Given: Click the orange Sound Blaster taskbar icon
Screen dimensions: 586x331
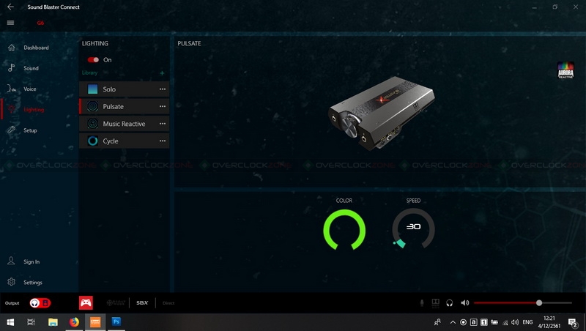Looking at the screenshot, I should (95, 322).
